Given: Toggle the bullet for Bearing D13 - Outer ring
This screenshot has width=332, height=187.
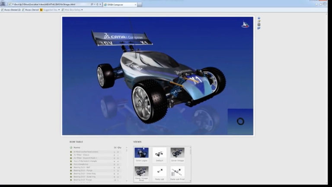Looking at the screenshot, I should point(71,177).
